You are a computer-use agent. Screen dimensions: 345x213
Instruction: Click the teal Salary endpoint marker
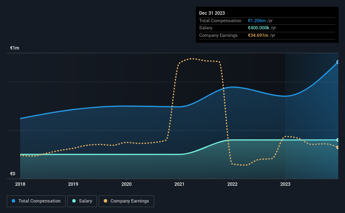click(338, 140)
